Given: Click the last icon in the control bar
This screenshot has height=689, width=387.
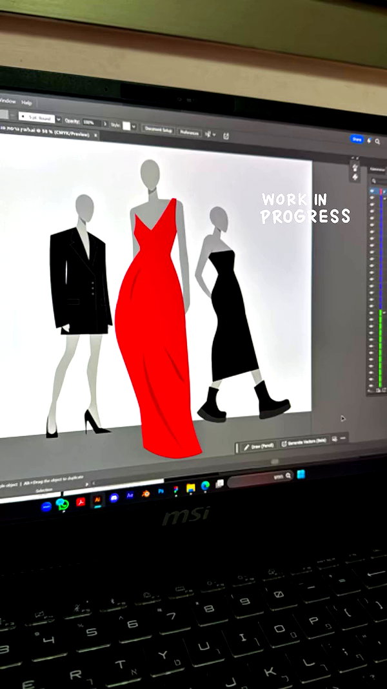Looking at the screenshot, I should pyautogui.click(x=226, y=136).
